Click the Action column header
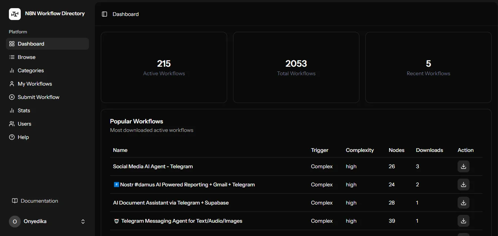Screen dimensions: 498x236 pos(466,150)
